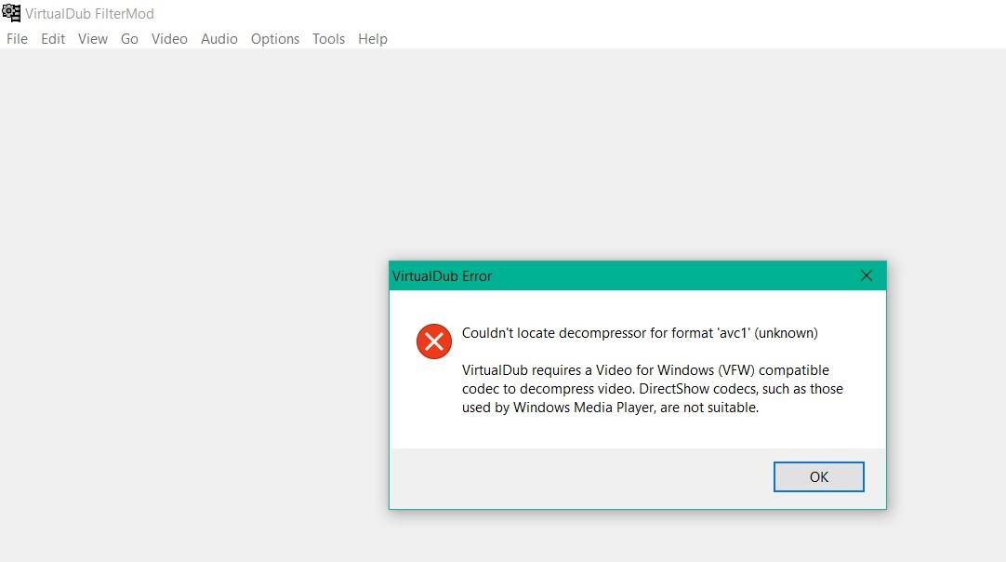Screen dimensions: 1006x562
Task: Open the Go menu
Action: pyautogui.click(x=129, y=39)
